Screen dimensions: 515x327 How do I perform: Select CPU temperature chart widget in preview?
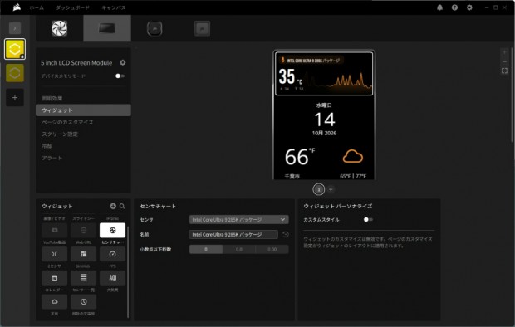coord(324,74)
